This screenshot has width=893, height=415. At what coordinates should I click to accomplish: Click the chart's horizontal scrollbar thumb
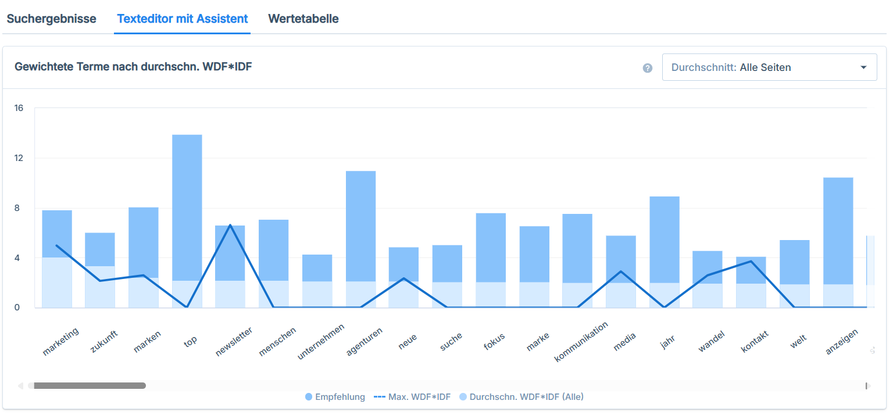click(x=87, y=385)
